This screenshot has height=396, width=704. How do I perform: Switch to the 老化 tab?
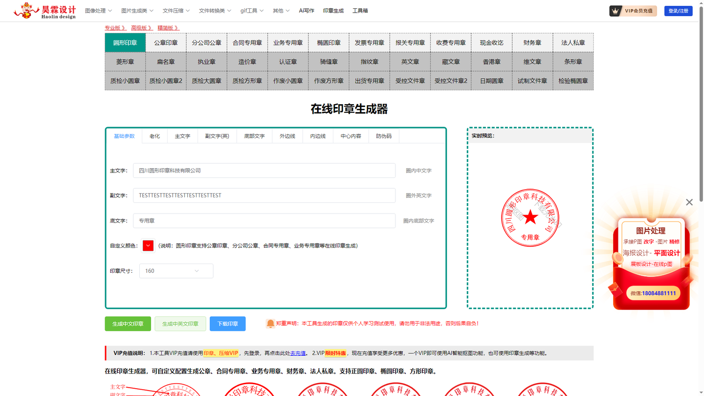tap(154, 136)
